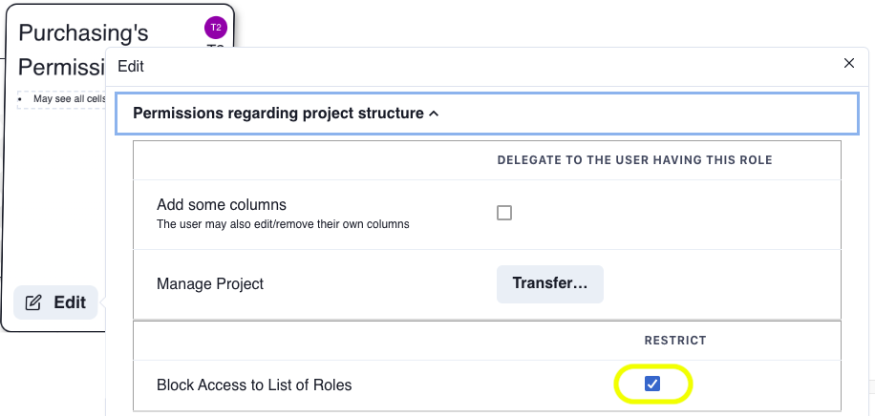Click the purple T2 avatar badge
875x416 pixels.
(216, 28)
